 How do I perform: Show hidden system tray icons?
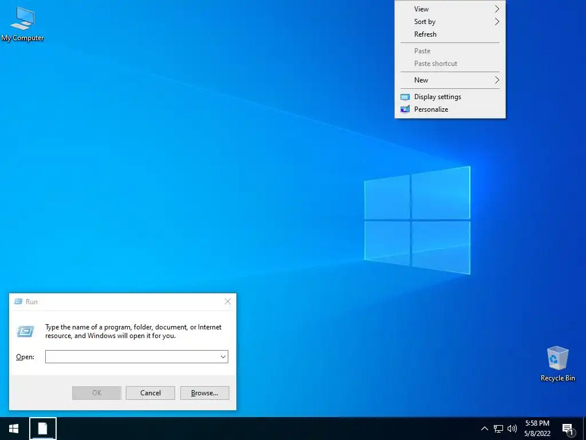[x=484, y=429]
